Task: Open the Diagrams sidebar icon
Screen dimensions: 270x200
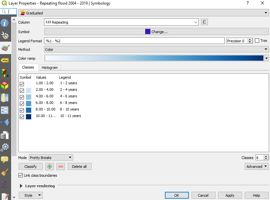Action: coord(5,73)
